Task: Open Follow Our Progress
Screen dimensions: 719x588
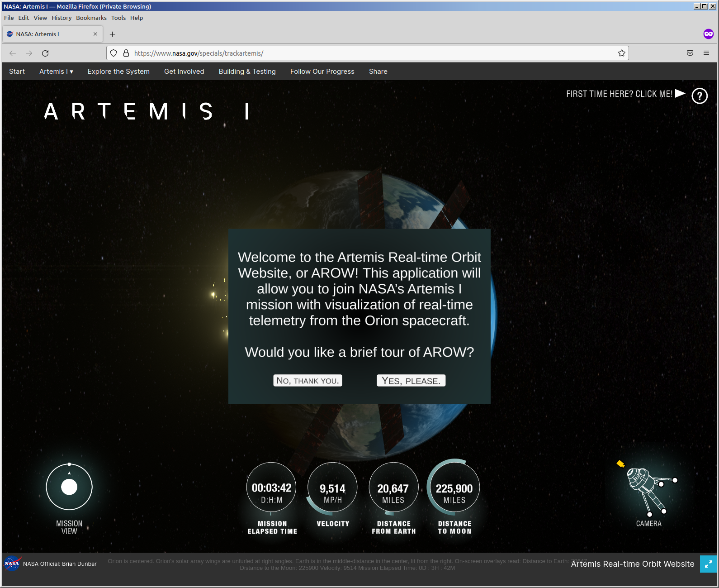Action: tap(322, 72)
